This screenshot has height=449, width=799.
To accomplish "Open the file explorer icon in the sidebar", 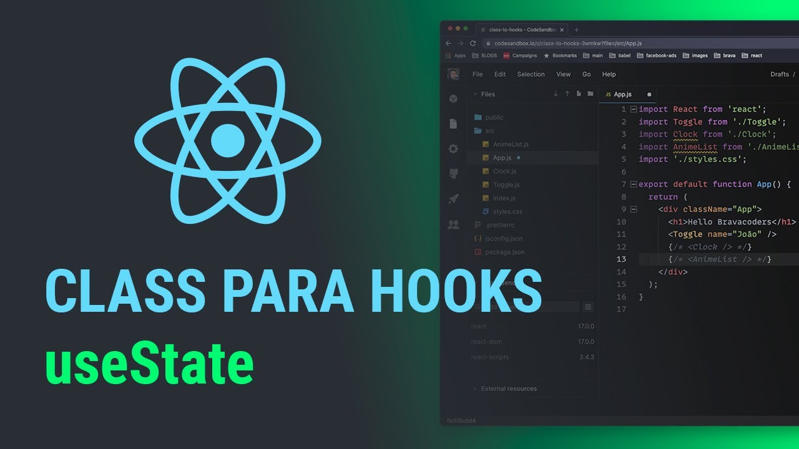I will [453, 123].
